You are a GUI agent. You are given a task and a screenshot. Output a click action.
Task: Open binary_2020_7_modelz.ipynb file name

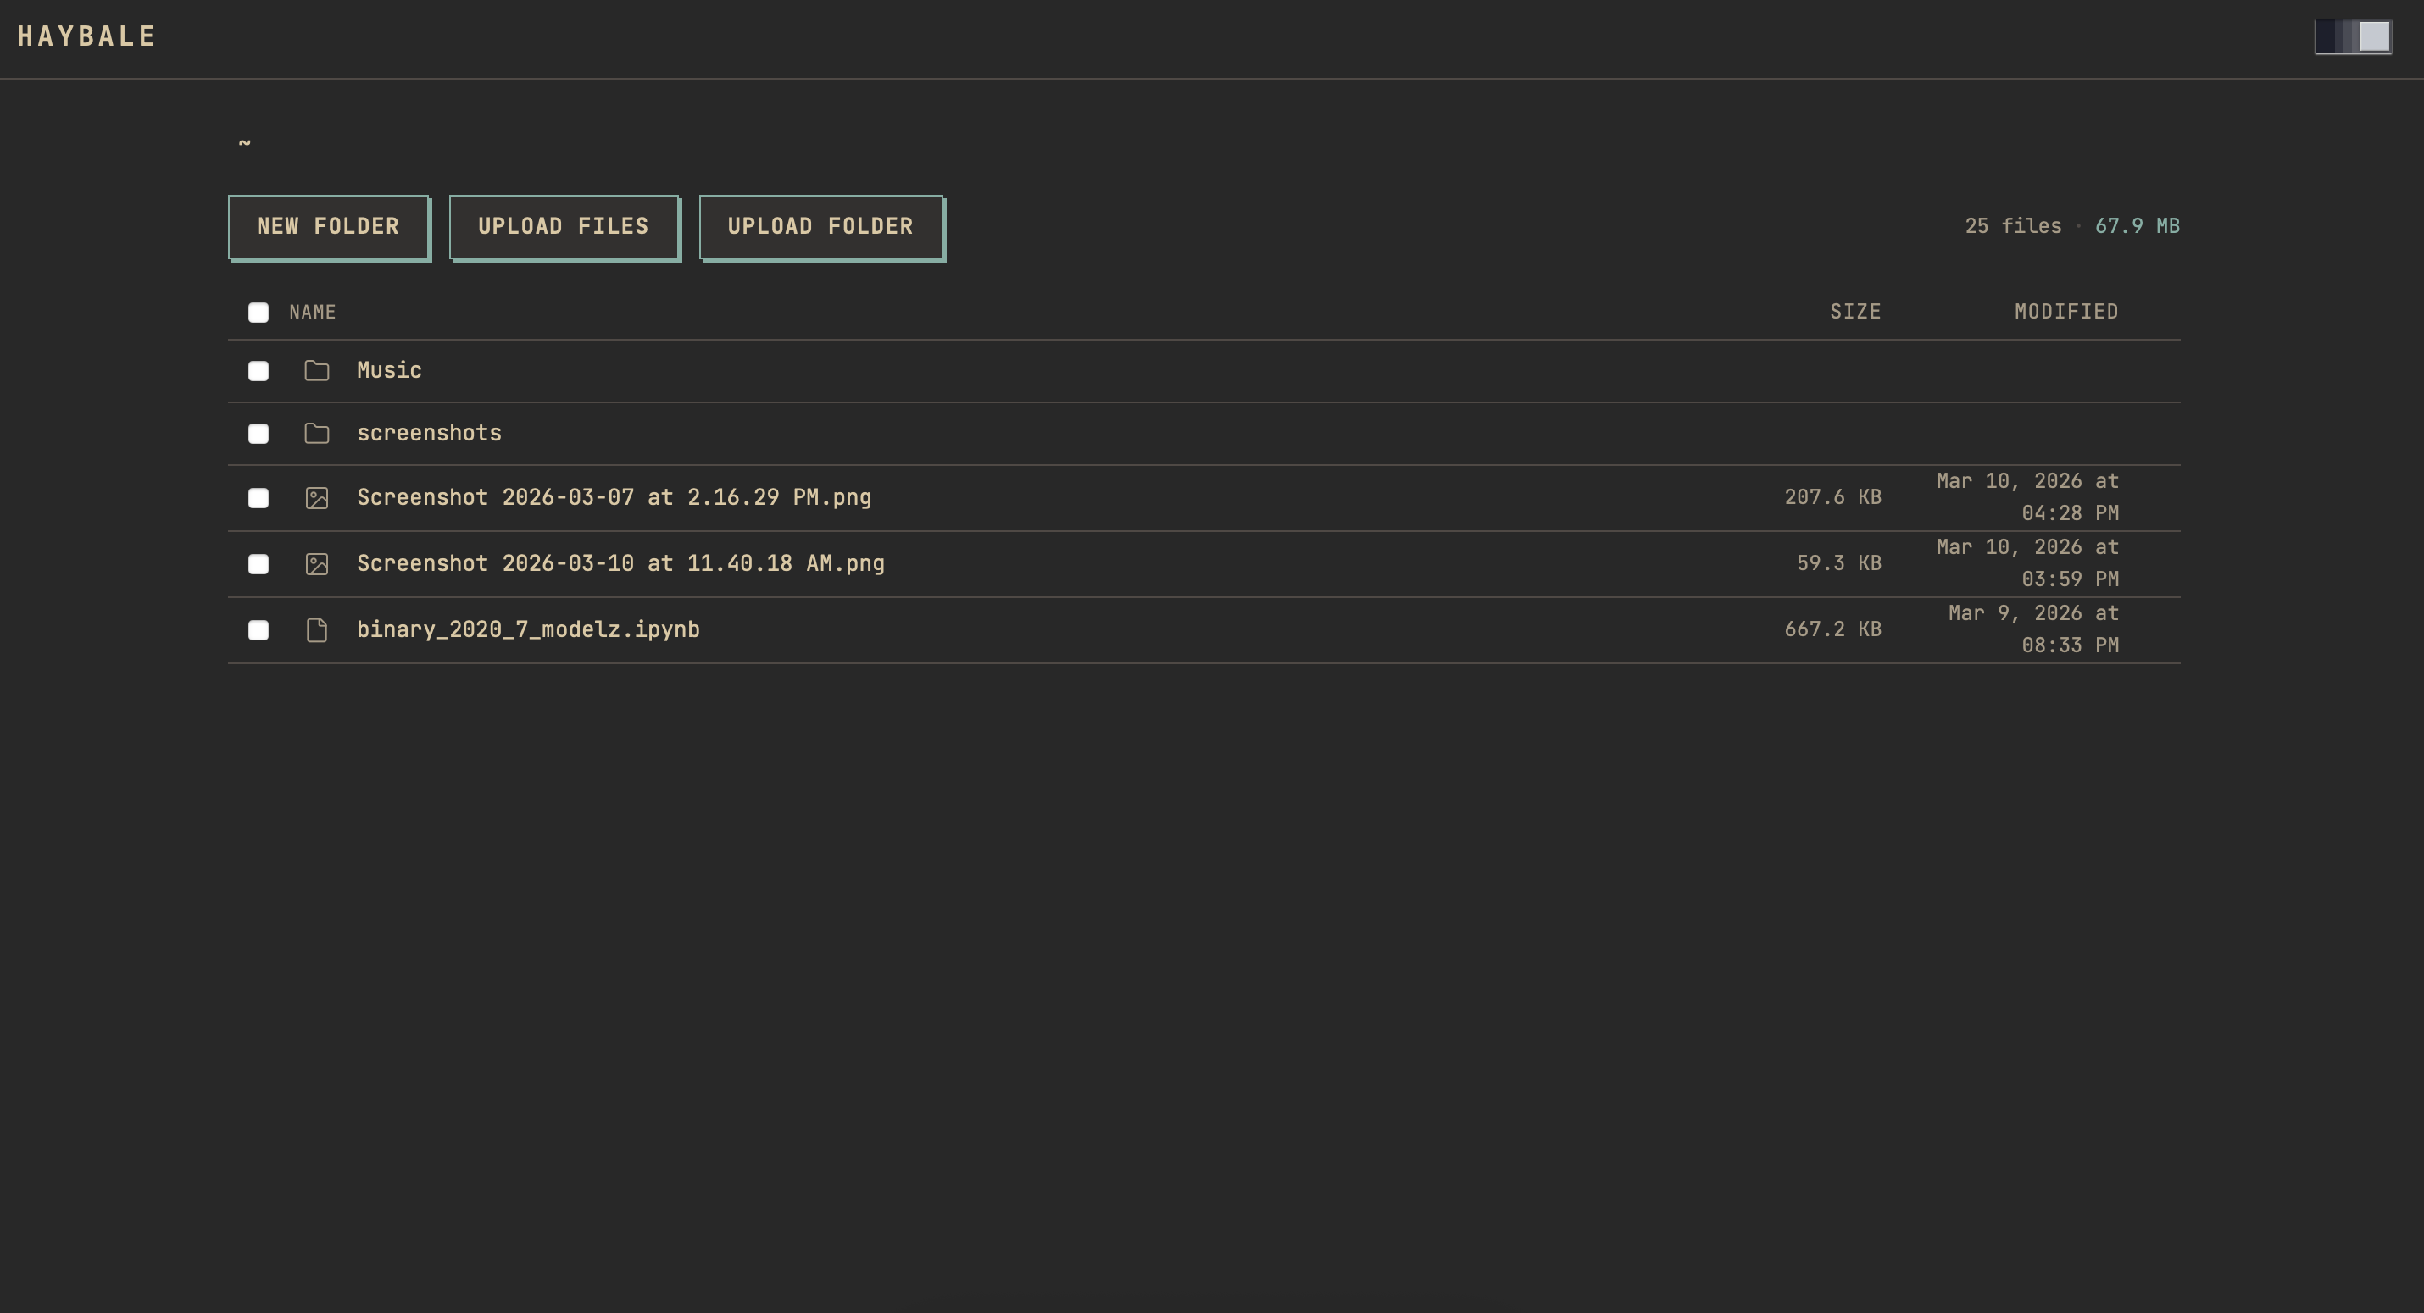click(x=528, y=629)
